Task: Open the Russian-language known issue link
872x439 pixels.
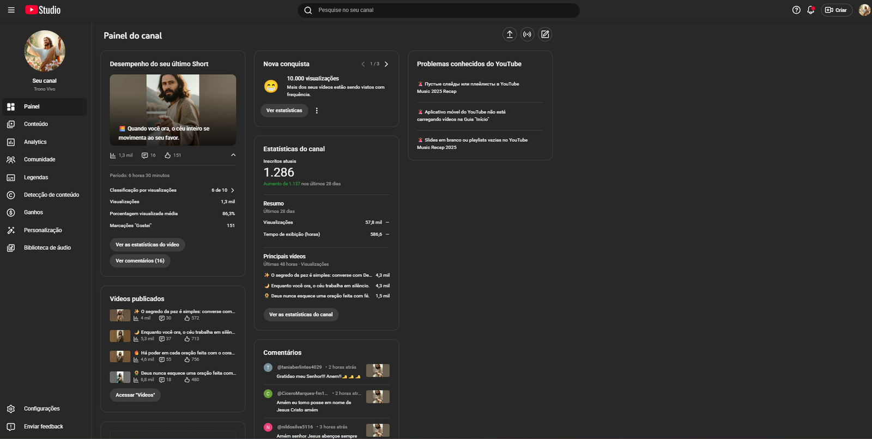Action: point(468,88)
